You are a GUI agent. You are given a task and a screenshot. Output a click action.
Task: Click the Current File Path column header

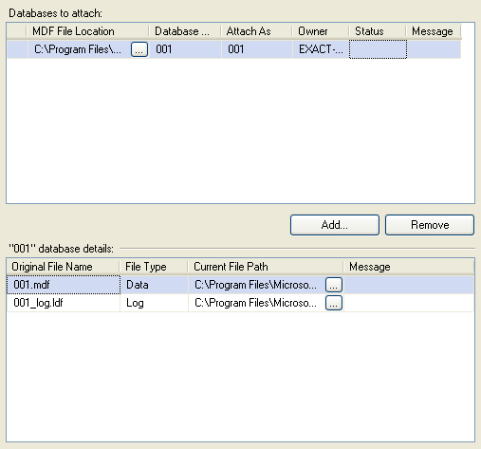(266, 267)
